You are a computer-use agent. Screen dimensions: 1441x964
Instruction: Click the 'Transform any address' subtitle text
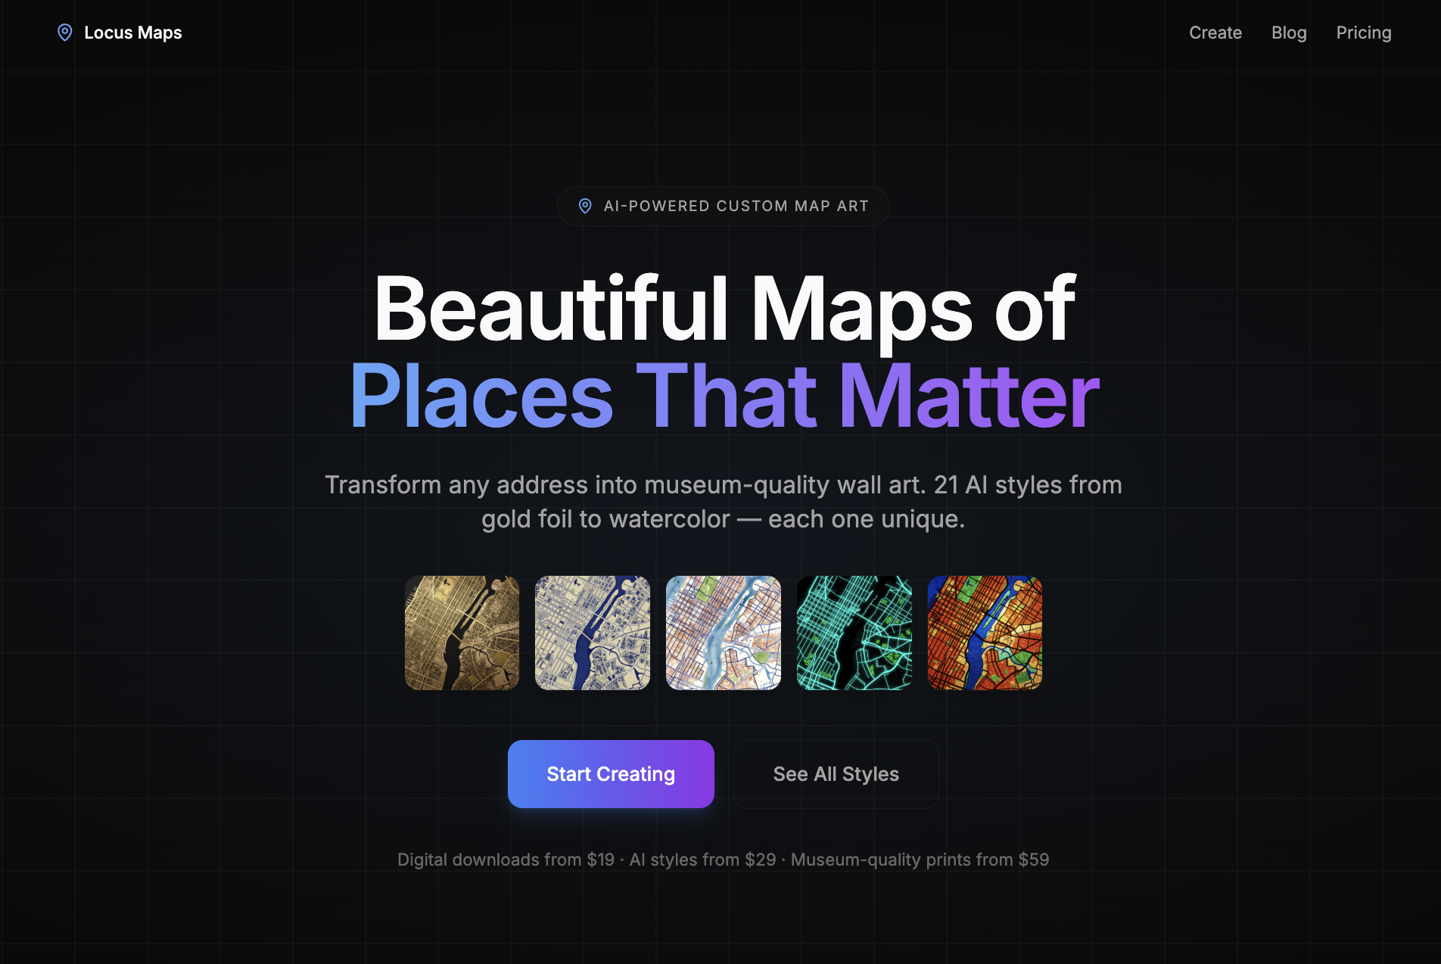(724, 502)
